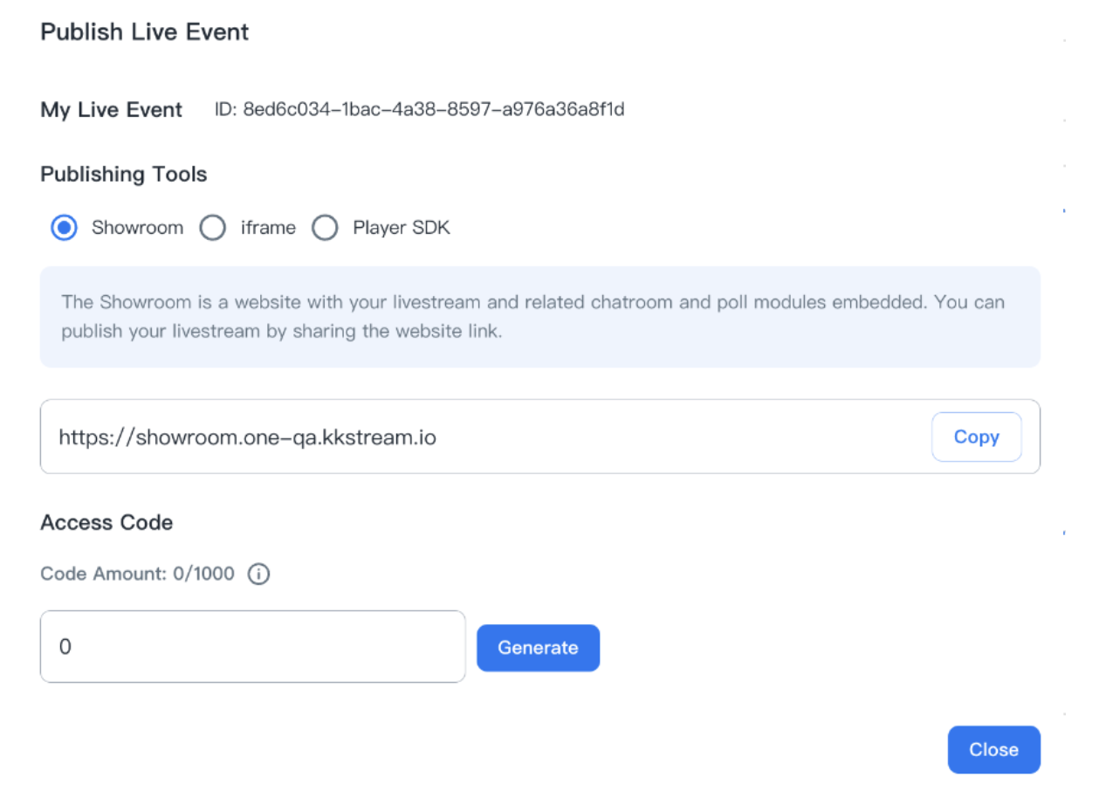Click the Publishing Tools heading

pyautogui.click(x=124, y=175)
